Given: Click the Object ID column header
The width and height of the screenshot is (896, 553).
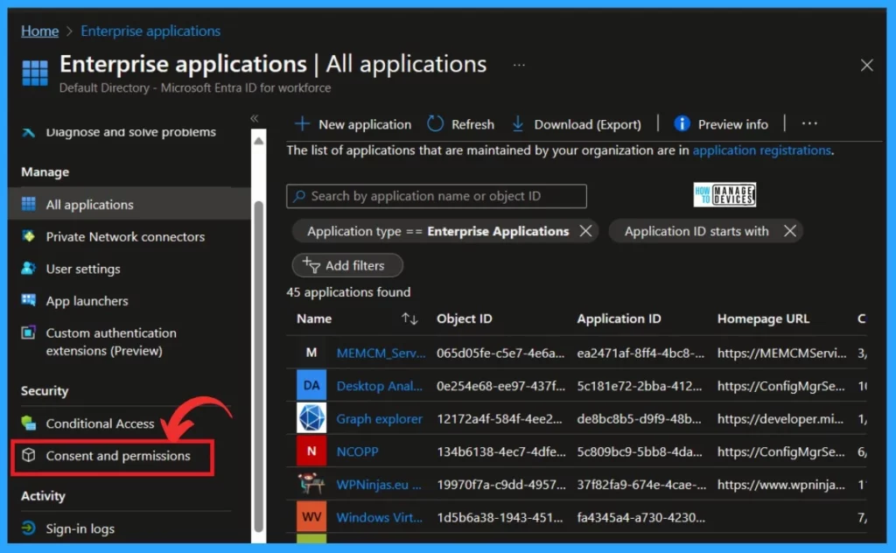Looking at the screenshot, I should 464,318.
